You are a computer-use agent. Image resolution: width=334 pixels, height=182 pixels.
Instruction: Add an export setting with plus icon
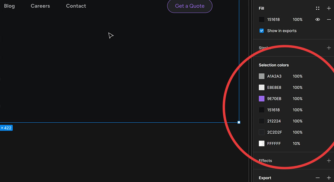point(329,178)
